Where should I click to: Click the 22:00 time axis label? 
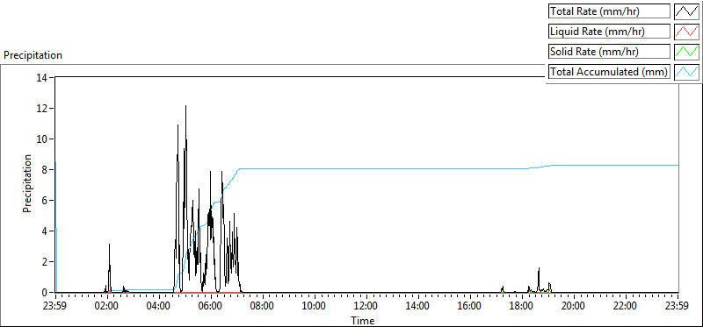pos(626,307)
